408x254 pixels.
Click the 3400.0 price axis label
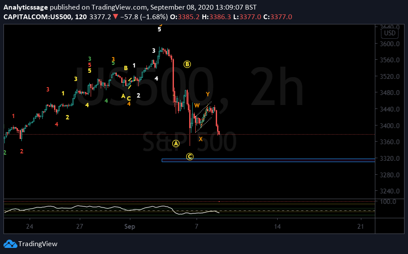[x=389, y=125]
